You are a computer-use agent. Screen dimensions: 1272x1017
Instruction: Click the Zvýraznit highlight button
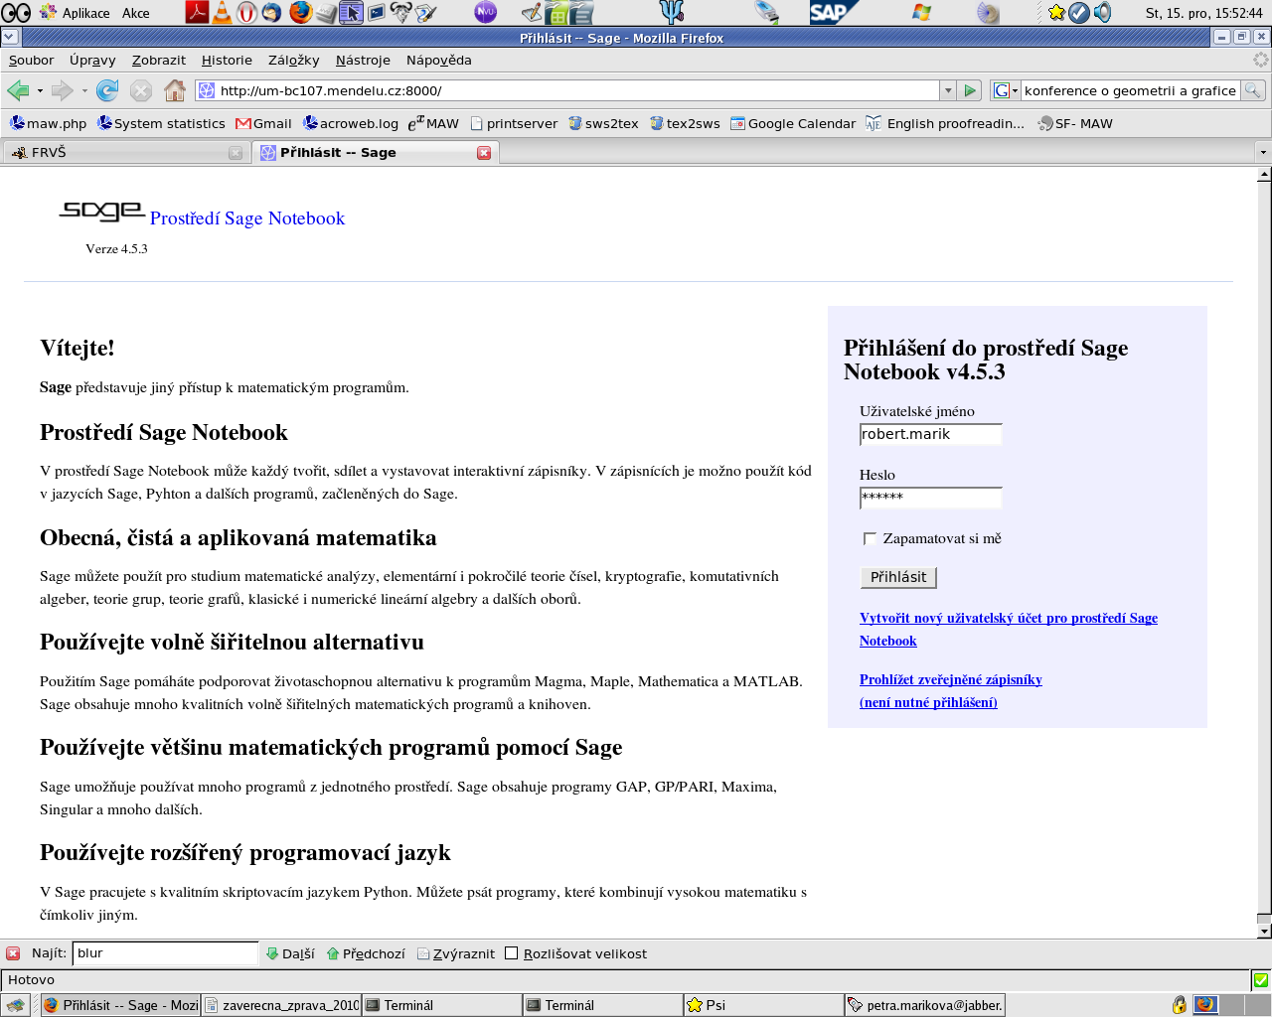click(456, 953)
